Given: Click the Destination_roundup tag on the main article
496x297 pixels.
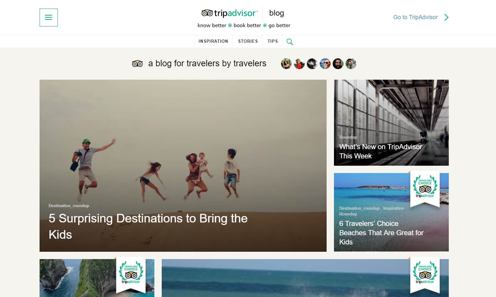Looking at the screenshot, I should pos(69,206).
